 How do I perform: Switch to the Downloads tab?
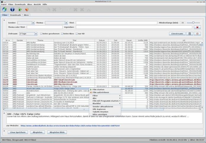[x=16, y=15]
